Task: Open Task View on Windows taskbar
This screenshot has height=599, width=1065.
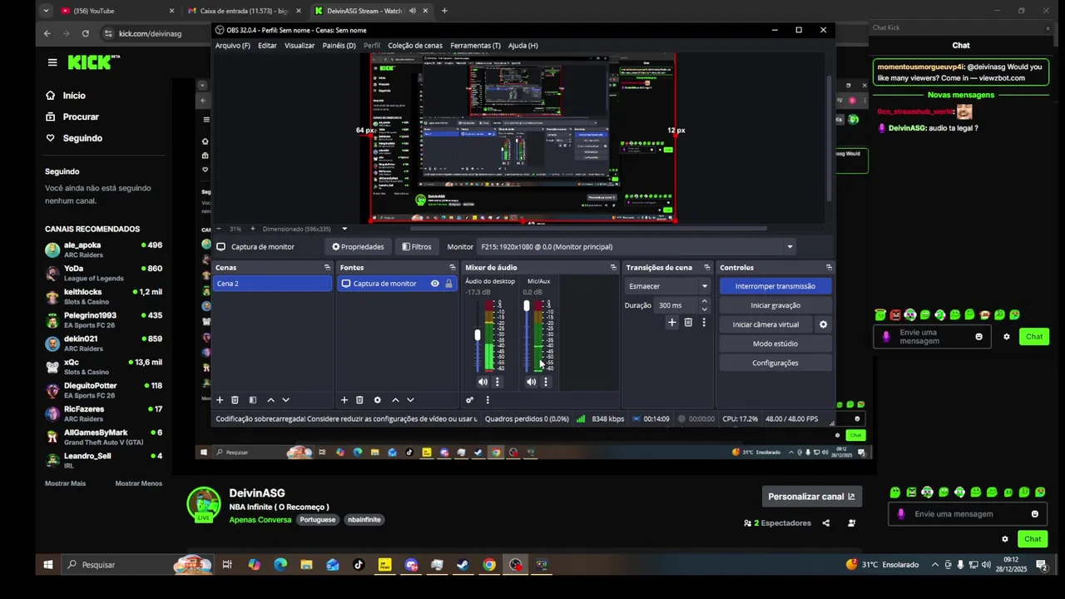Action: pyautogui.click(x=227, y=565)
